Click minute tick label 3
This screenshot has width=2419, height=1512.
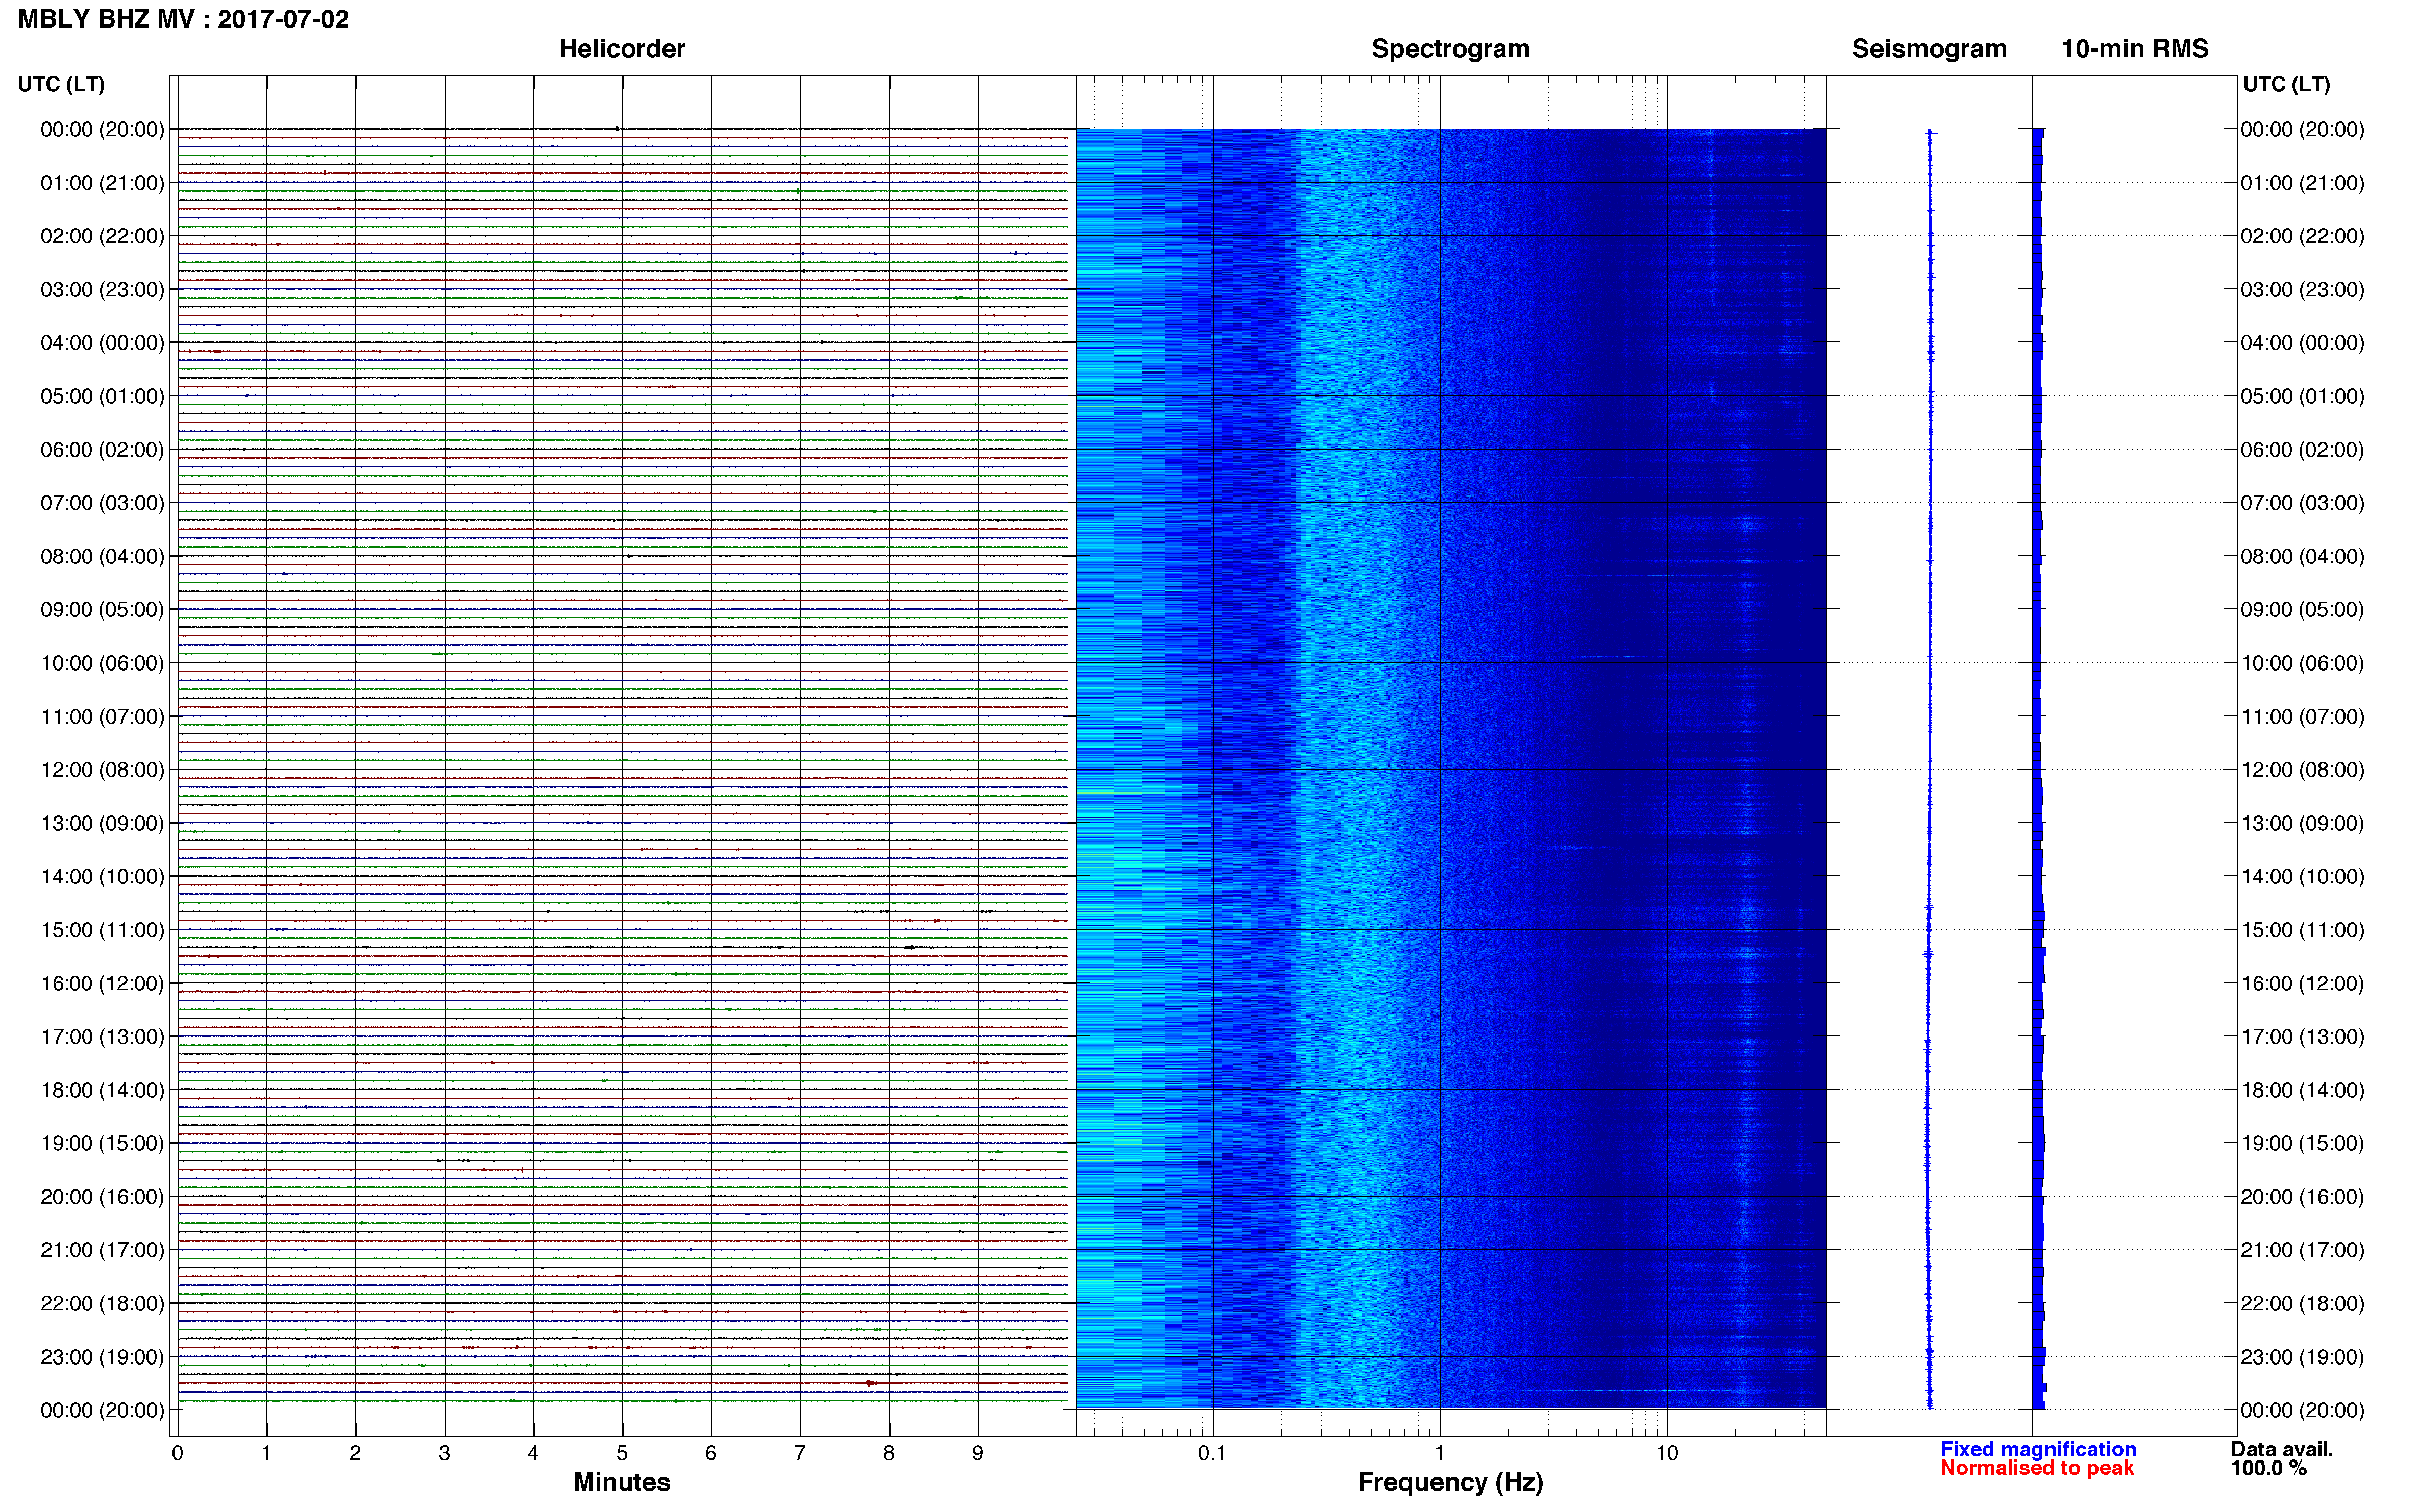tap(444, 1453)
